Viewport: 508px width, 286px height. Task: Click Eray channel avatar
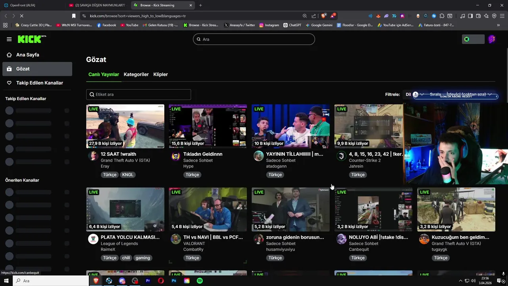coord(93,156)
